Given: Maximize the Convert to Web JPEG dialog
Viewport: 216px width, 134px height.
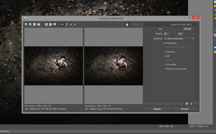Looking at the screenshot, I should 190,17.
